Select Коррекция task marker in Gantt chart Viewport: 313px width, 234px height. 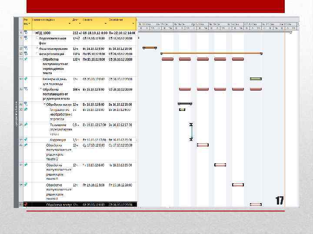pos(191,140)
